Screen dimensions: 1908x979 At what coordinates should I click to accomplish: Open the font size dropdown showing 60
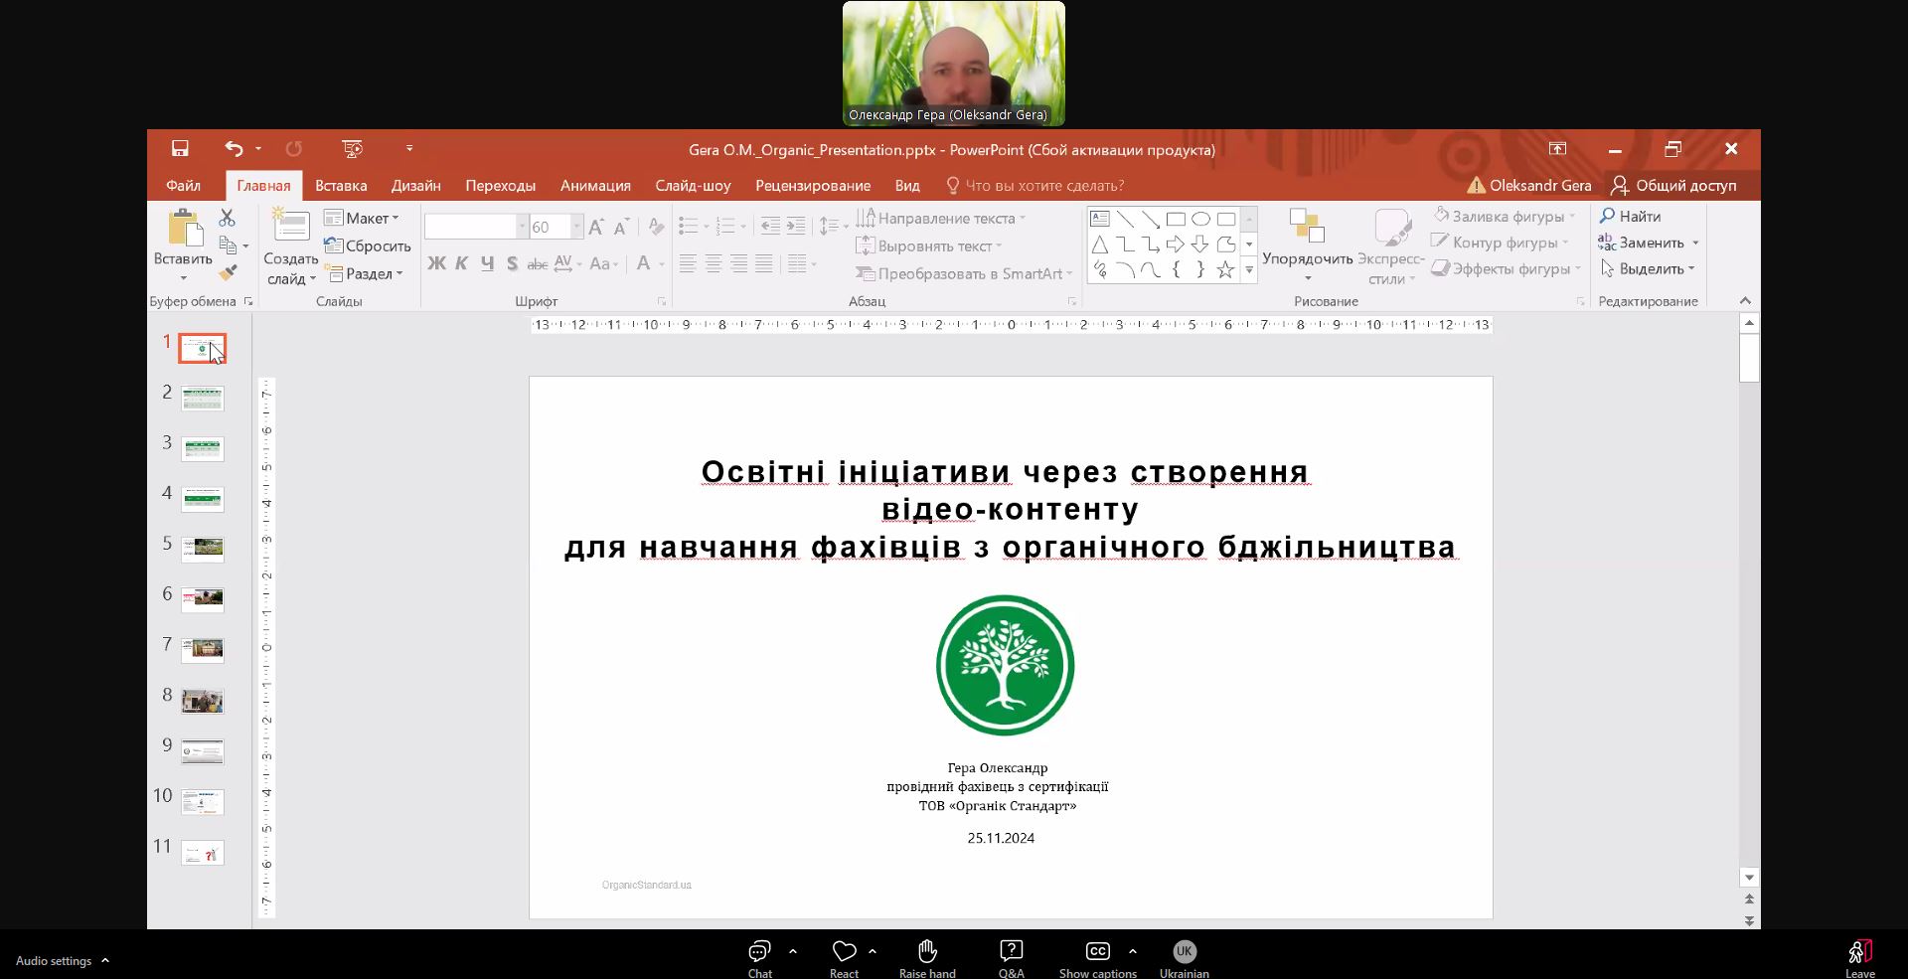[x=576, y=227]
